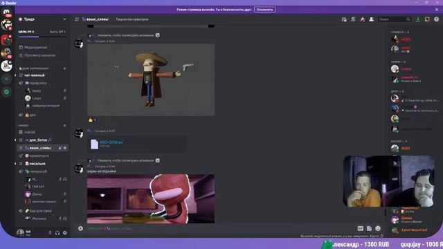Open the red character render image
This screenshot has width=443, height=249.
tap(151, 199)
